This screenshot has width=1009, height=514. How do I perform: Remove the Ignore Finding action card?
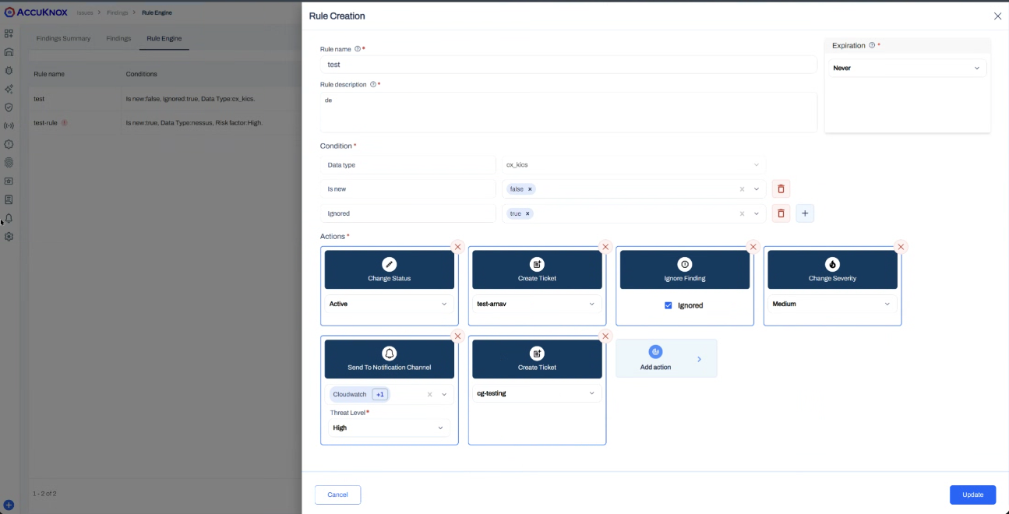[x=753, y=247]
